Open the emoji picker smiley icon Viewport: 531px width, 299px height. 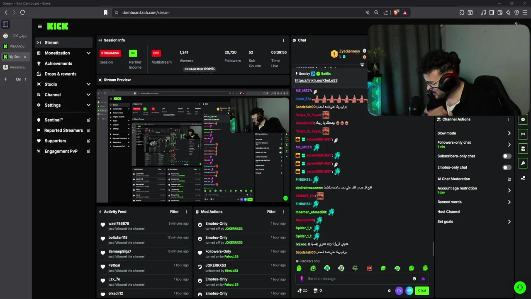pyautogui.click(x=414, y=279)
